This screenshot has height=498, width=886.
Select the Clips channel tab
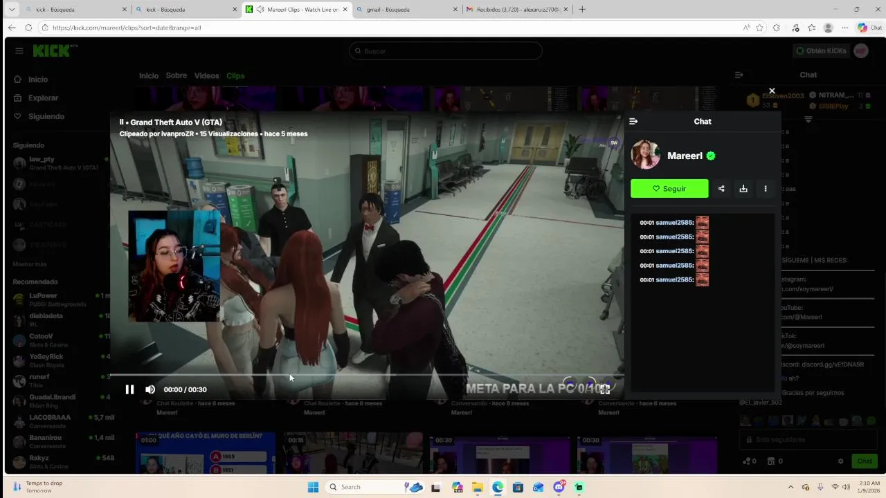coord(235,75)
